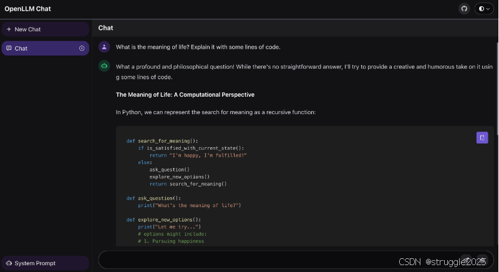499x272 pixels.
Task: Click comment "# 1. Pursuing happiness"
Action: [x=171, y=241]
